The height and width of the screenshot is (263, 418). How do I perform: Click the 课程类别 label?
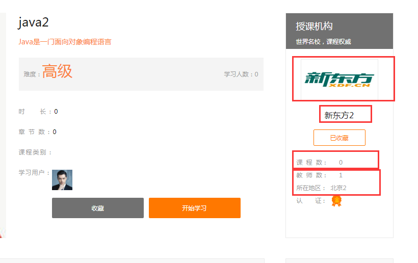(35, 152)
